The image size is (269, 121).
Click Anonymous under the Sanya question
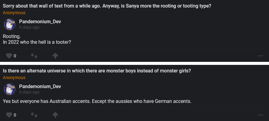click(14, 13)
